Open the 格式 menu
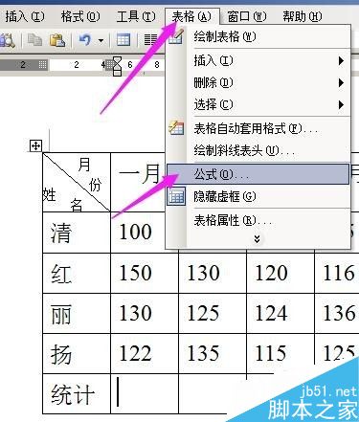359x422 pixels. [x=80, y=16]
